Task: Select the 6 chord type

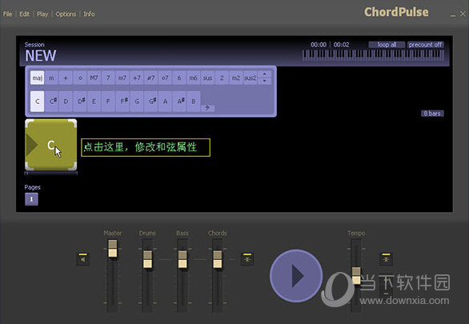Action: click(179, 78)
